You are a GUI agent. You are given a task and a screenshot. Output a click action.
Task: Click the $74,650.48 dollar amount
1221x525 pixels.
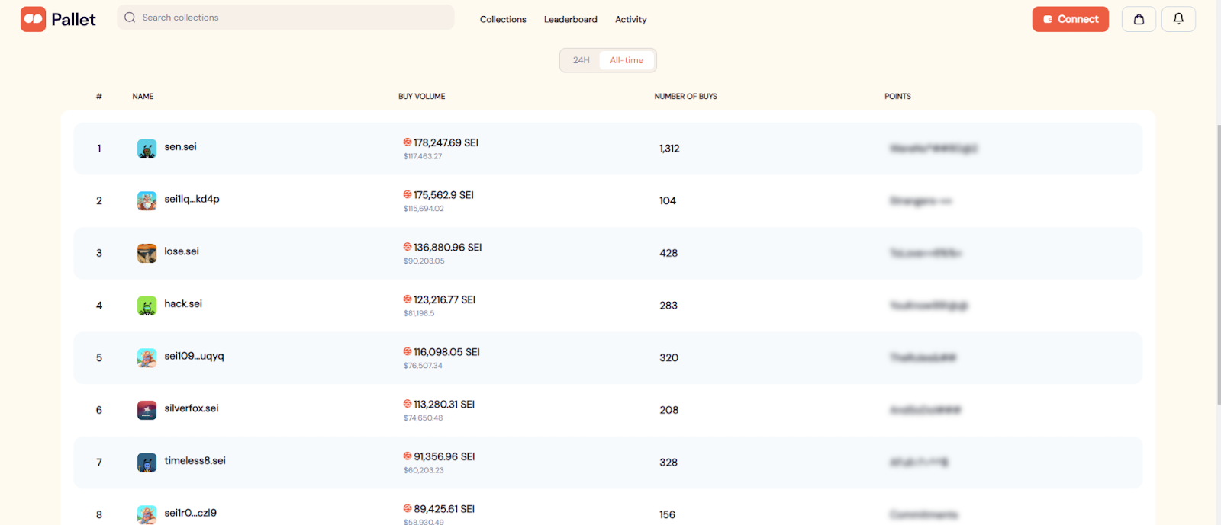click(423, 418)
